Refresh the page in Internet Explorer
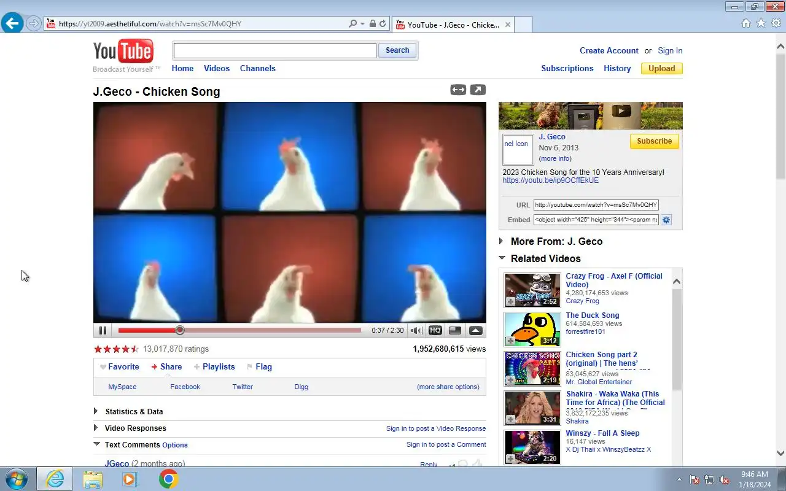The image size is (786, 491). coord(383,24)
